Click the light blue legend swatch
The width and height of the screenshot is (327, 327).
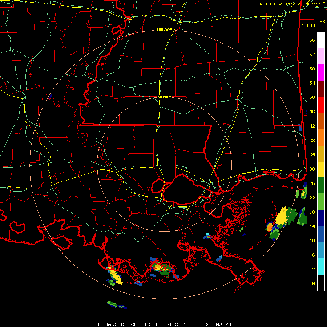(x=321, y=250)
